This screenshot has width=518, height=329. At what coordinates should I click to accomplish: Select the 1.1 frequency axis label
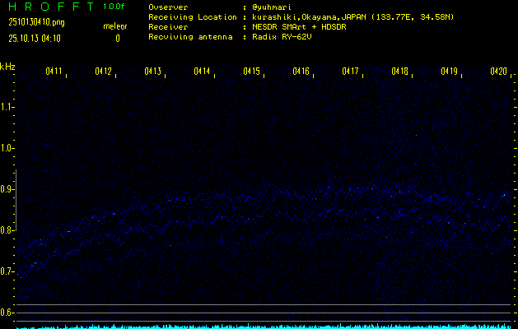pos(7,107)
